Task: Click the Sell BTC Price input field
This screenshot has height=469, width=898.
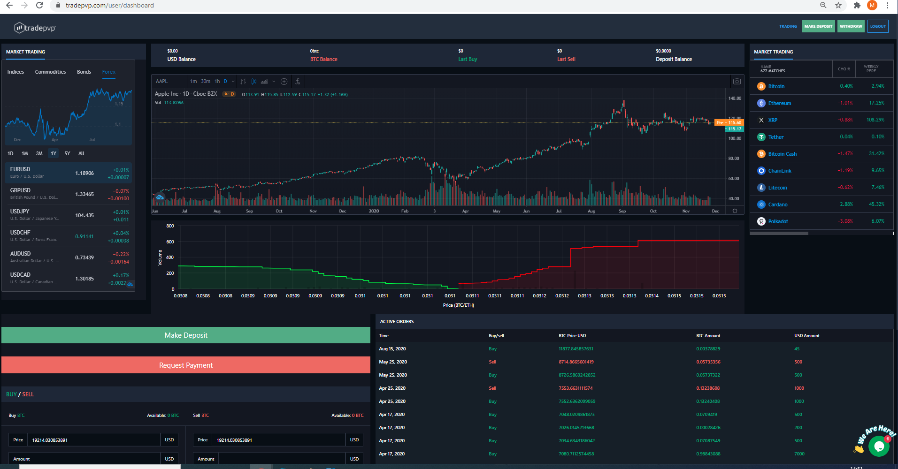Action: pyautogui.click(x=278, y=440)
